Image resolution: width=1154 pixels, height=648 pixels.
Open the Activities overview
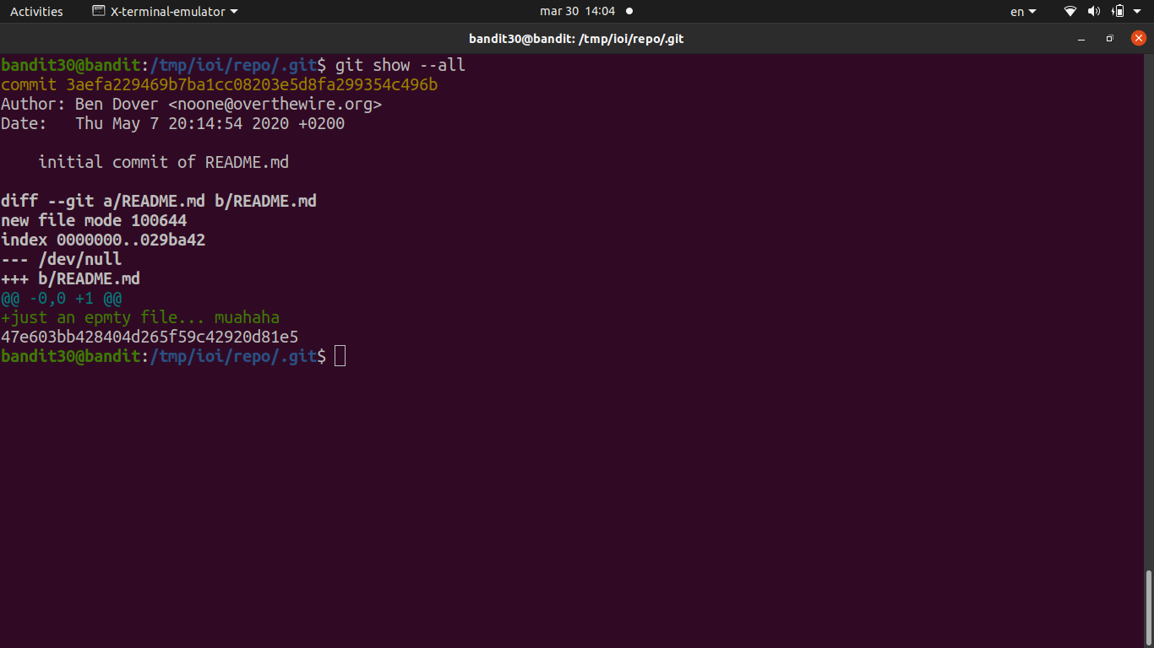36,11
